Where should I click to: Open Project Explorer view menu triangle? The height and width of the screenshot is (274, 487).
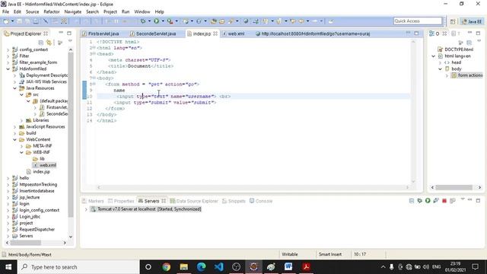[x=70, y=42]
